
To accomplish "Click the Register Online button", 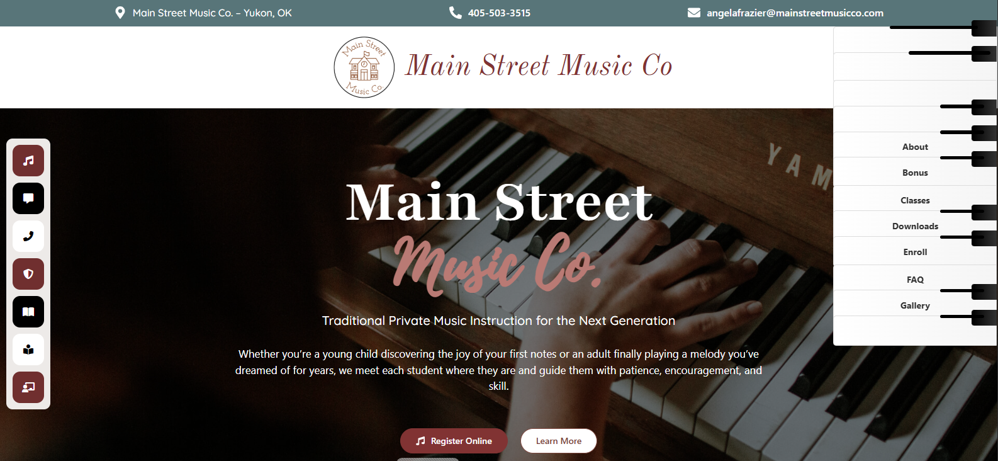I will tap(454, 441).
